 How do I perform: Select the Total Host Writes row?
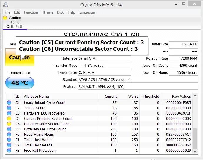click(99, 140)
